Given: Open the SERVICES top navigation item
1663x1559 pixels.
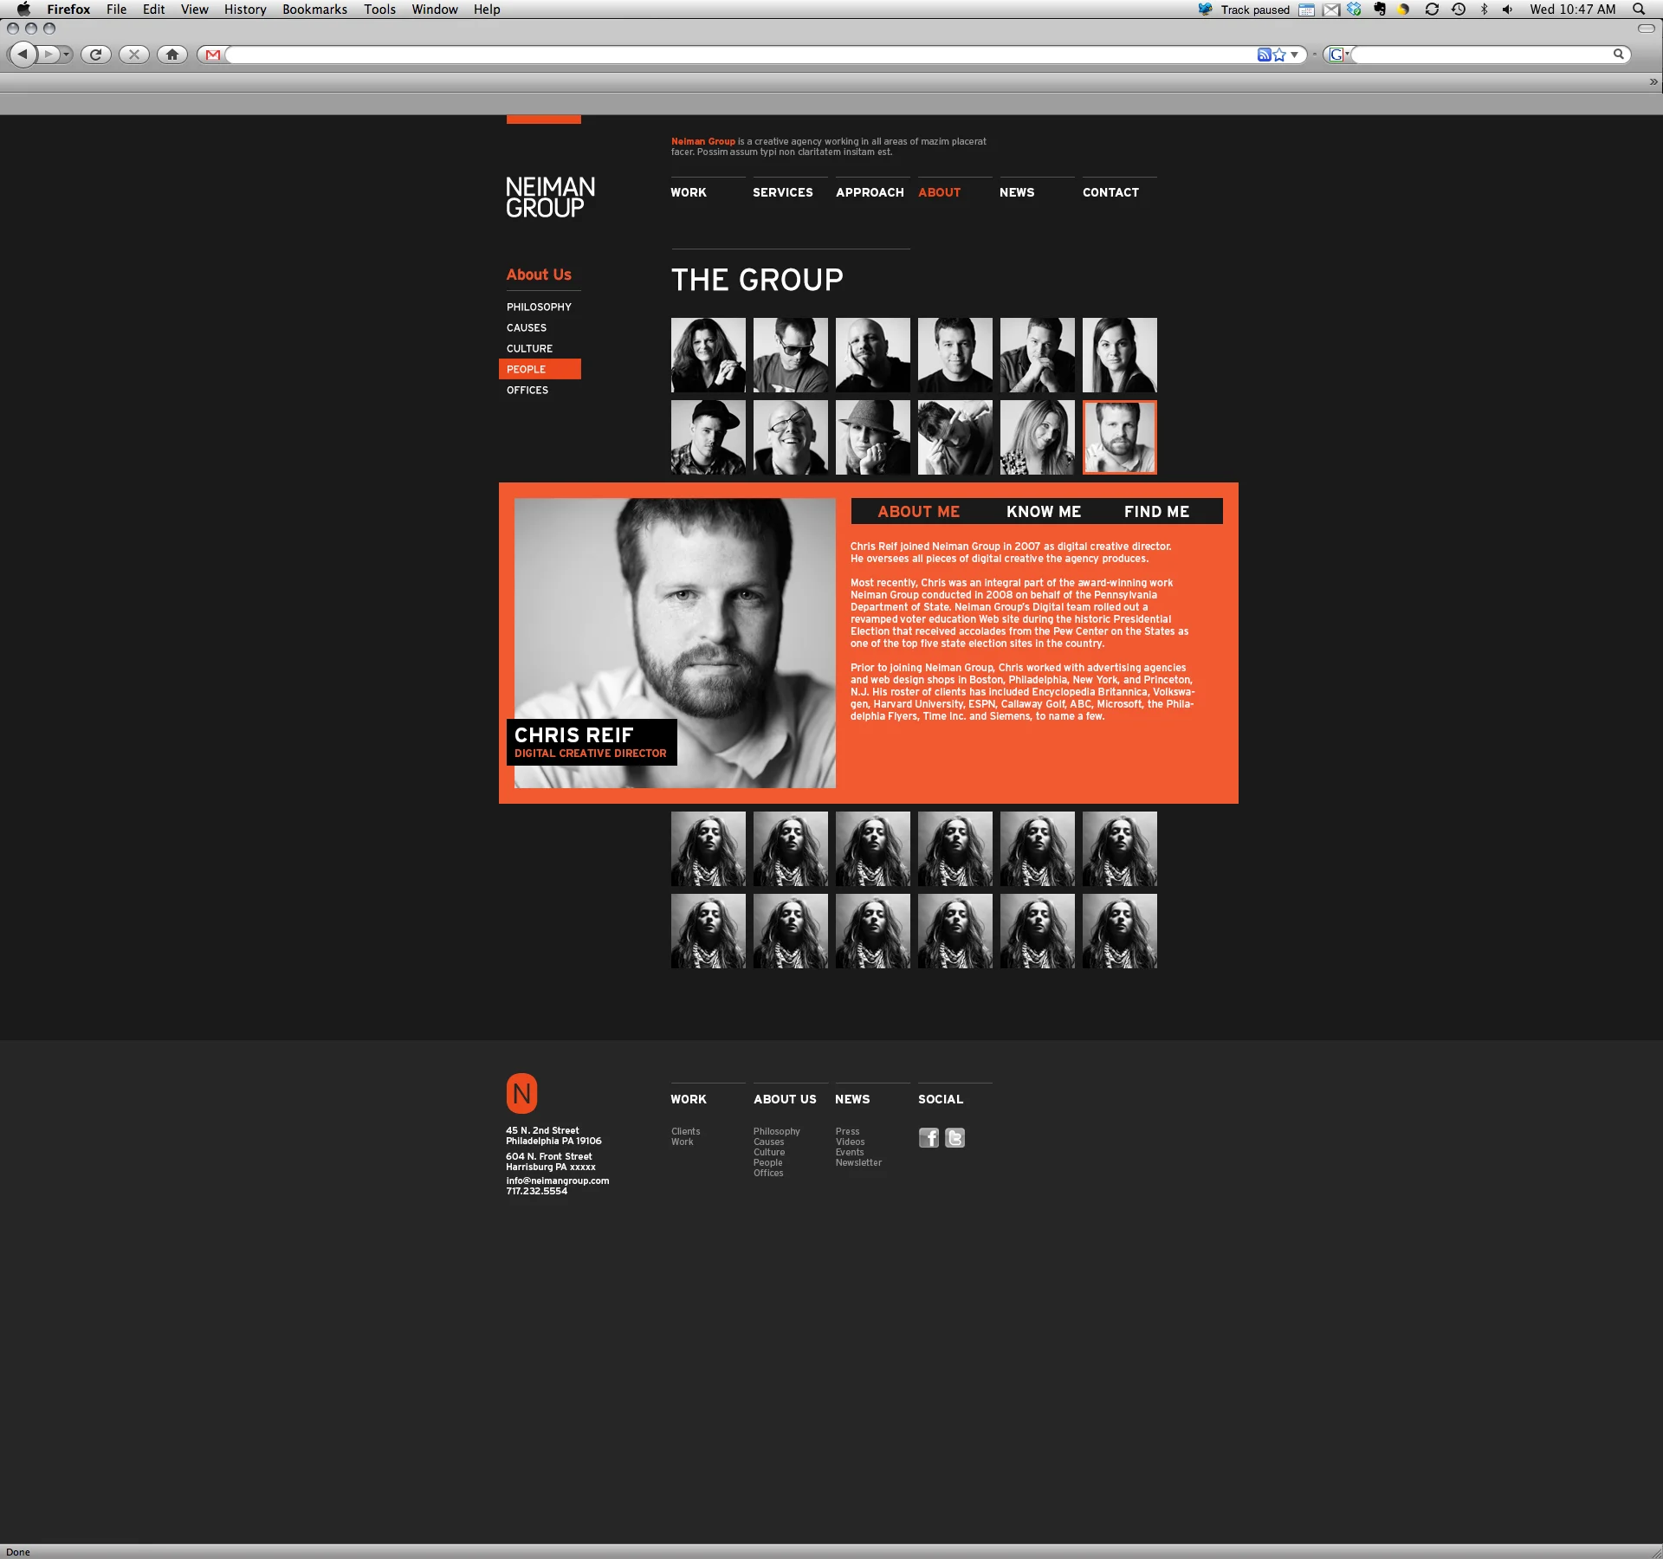Looking at the screenshot, I should coord(783,192).
